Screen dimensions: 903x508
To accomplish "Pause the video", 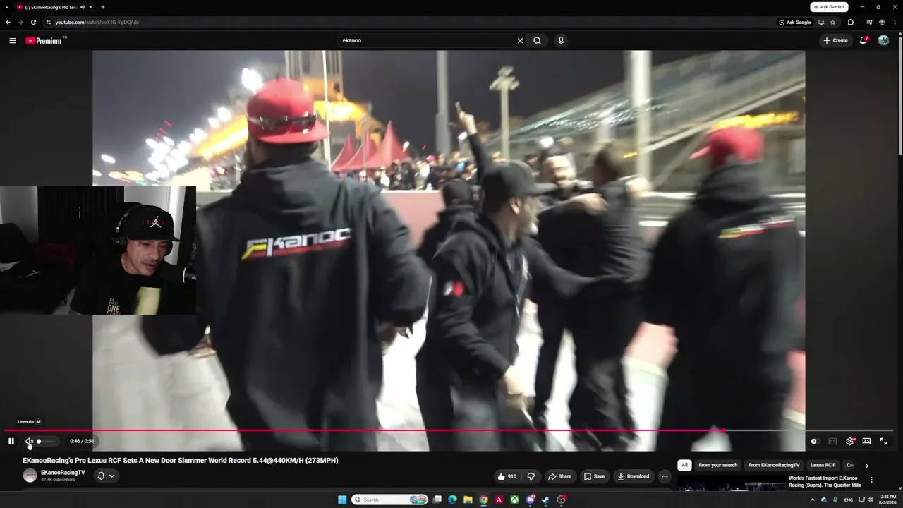I will click(x=11, y=441).
